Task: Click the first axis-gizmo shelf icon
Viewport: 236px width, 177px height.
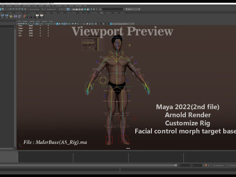Action: [29, 16]
